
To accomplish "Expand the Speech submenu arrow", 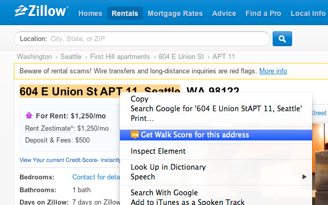I will tap(304, 177).
